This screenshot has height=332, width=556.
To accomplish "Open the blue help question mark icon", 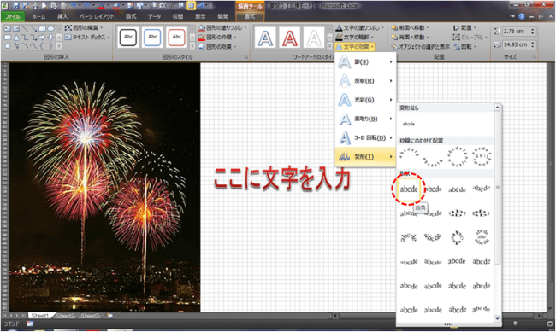I will pos(522,16).
